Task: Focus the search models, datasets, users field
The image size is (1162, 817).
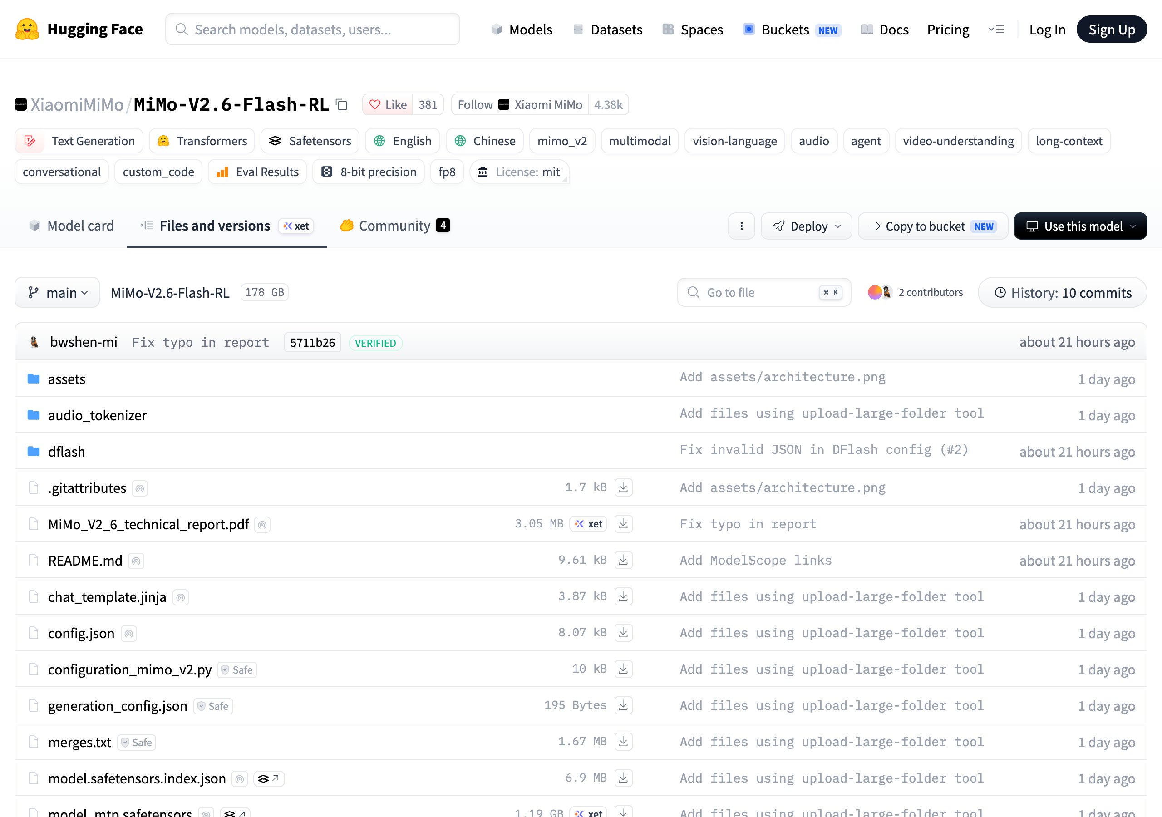Action: point(313,30)
